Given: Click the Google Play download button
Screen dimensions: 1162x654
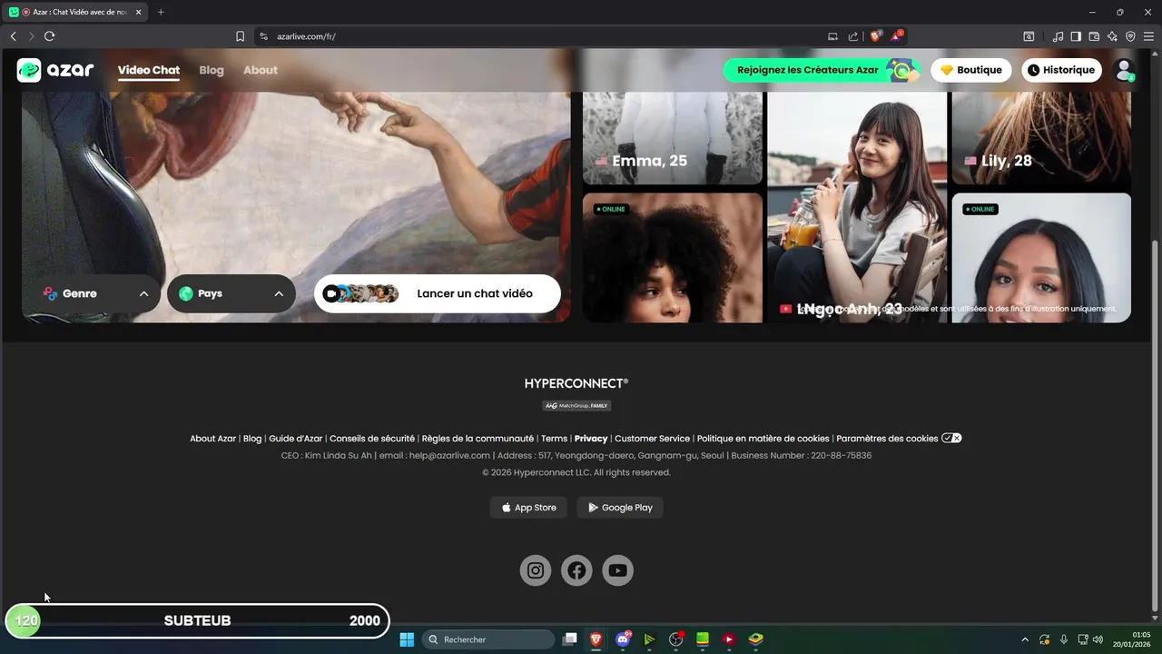Looking at the screenshot, I should click(x=620, y=508).
